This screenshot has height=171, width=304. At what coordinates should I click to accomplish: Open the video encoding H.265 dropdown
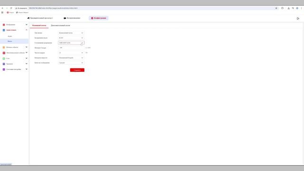click(x=71, y=38)
